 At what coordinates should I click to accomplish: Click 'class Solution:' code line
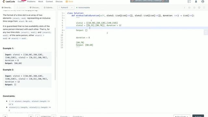[x=75, y=13]
